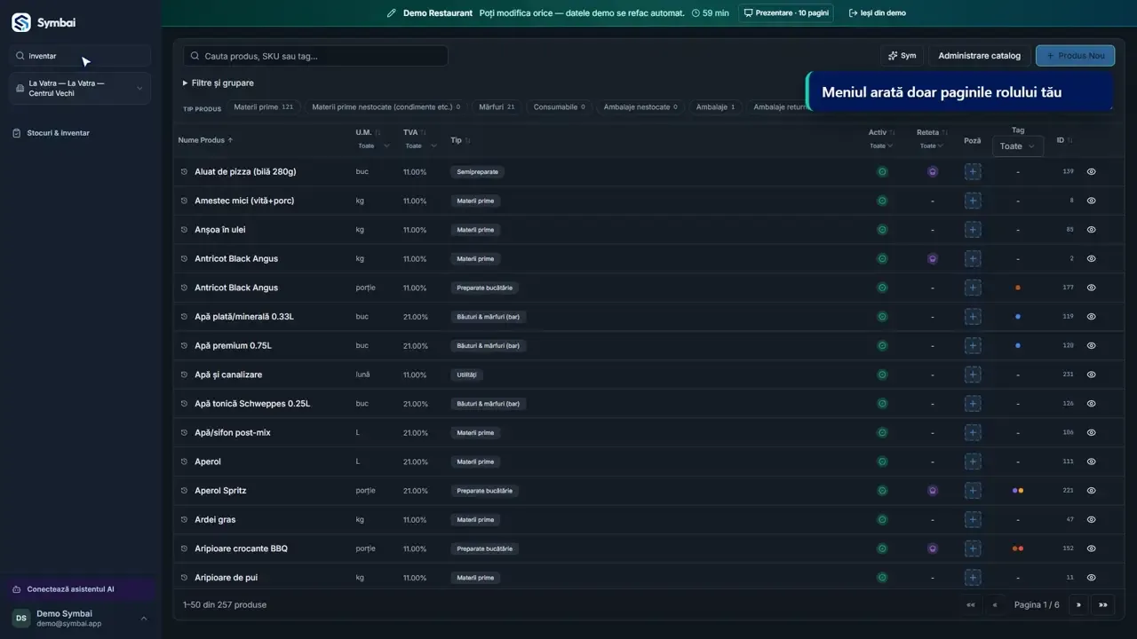Click the product search field
The image size is (1137, 639).
[x=315, y=56]
